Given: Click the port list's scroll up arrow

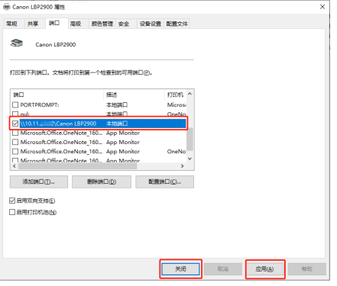Looking at the screenshot, I should 190,94.
